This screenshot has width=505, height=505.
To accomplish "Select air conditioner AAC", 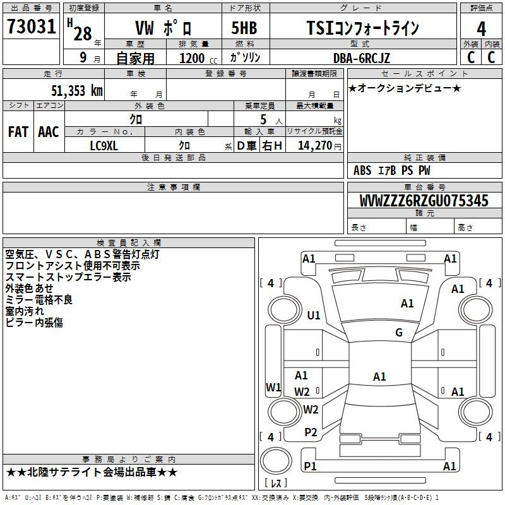I will tap(49, 132).
